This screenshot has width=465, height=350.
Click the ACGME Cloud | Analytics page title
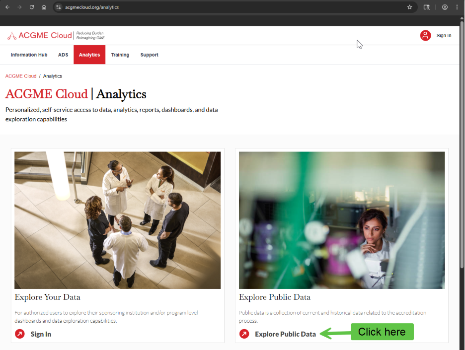coord(76,94)
